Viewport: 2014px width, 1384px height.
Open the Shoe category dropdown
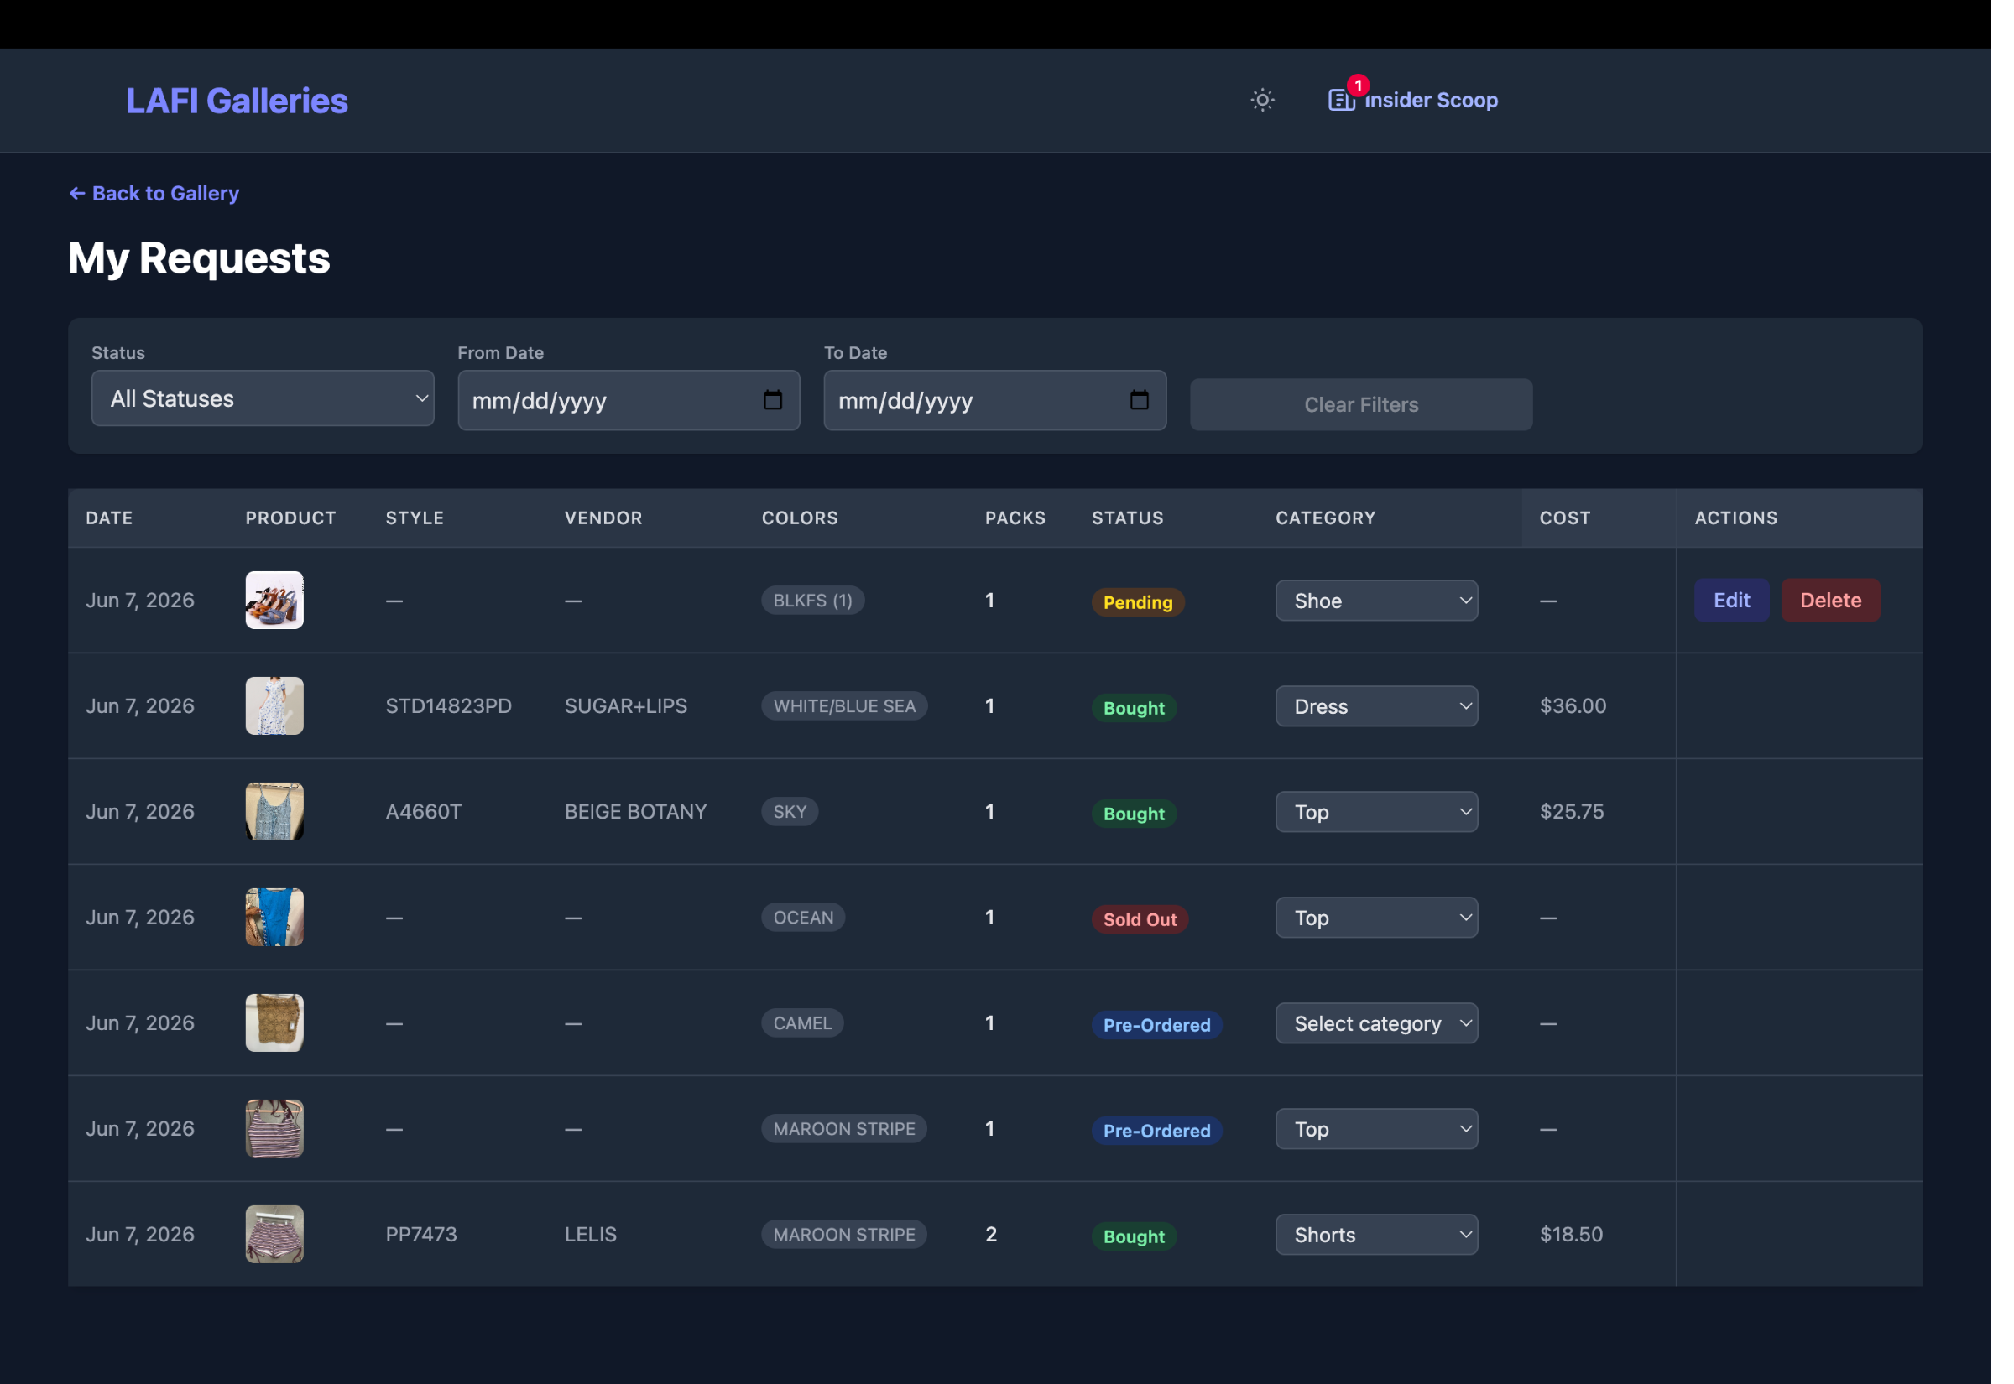(1376, 601)
